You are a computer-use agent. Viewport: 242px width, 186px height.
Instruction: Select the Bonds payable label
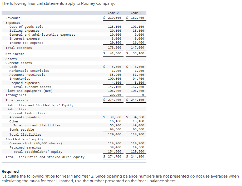(22, 130)
